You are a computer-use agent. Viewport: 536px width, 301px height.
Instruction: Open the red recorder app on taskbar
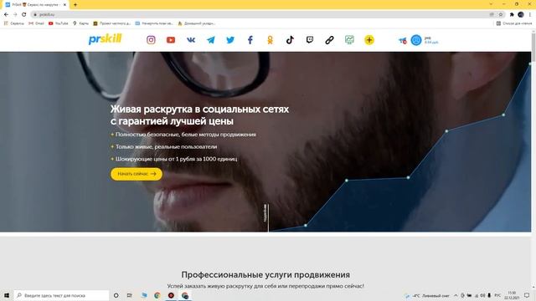[171, 295]
